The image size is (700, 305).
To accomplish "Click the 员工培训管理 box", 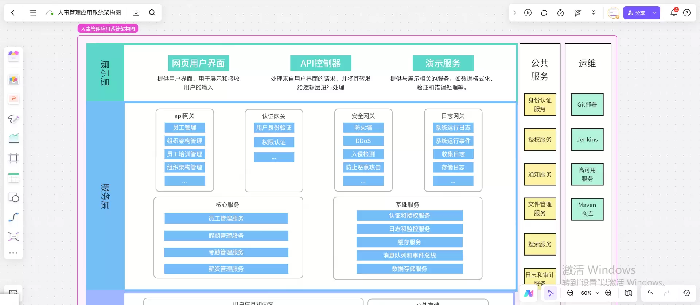I will 184,154.
